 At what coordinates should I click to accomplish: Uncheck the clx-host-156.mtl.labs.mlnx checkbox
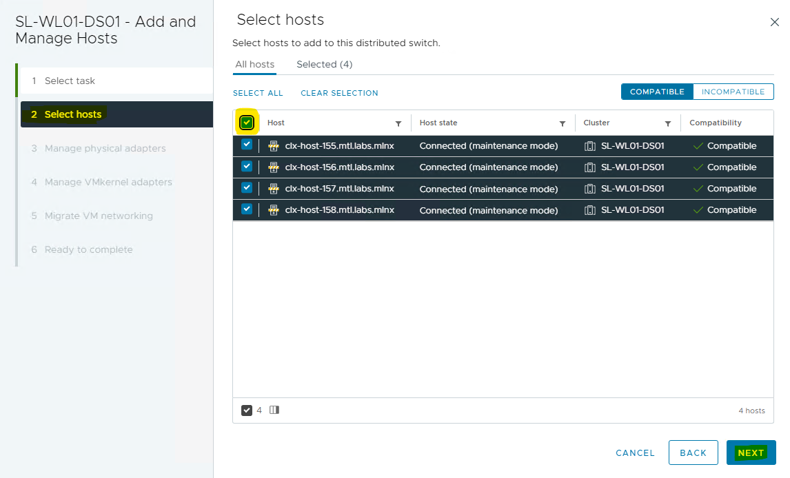(246, 166)
